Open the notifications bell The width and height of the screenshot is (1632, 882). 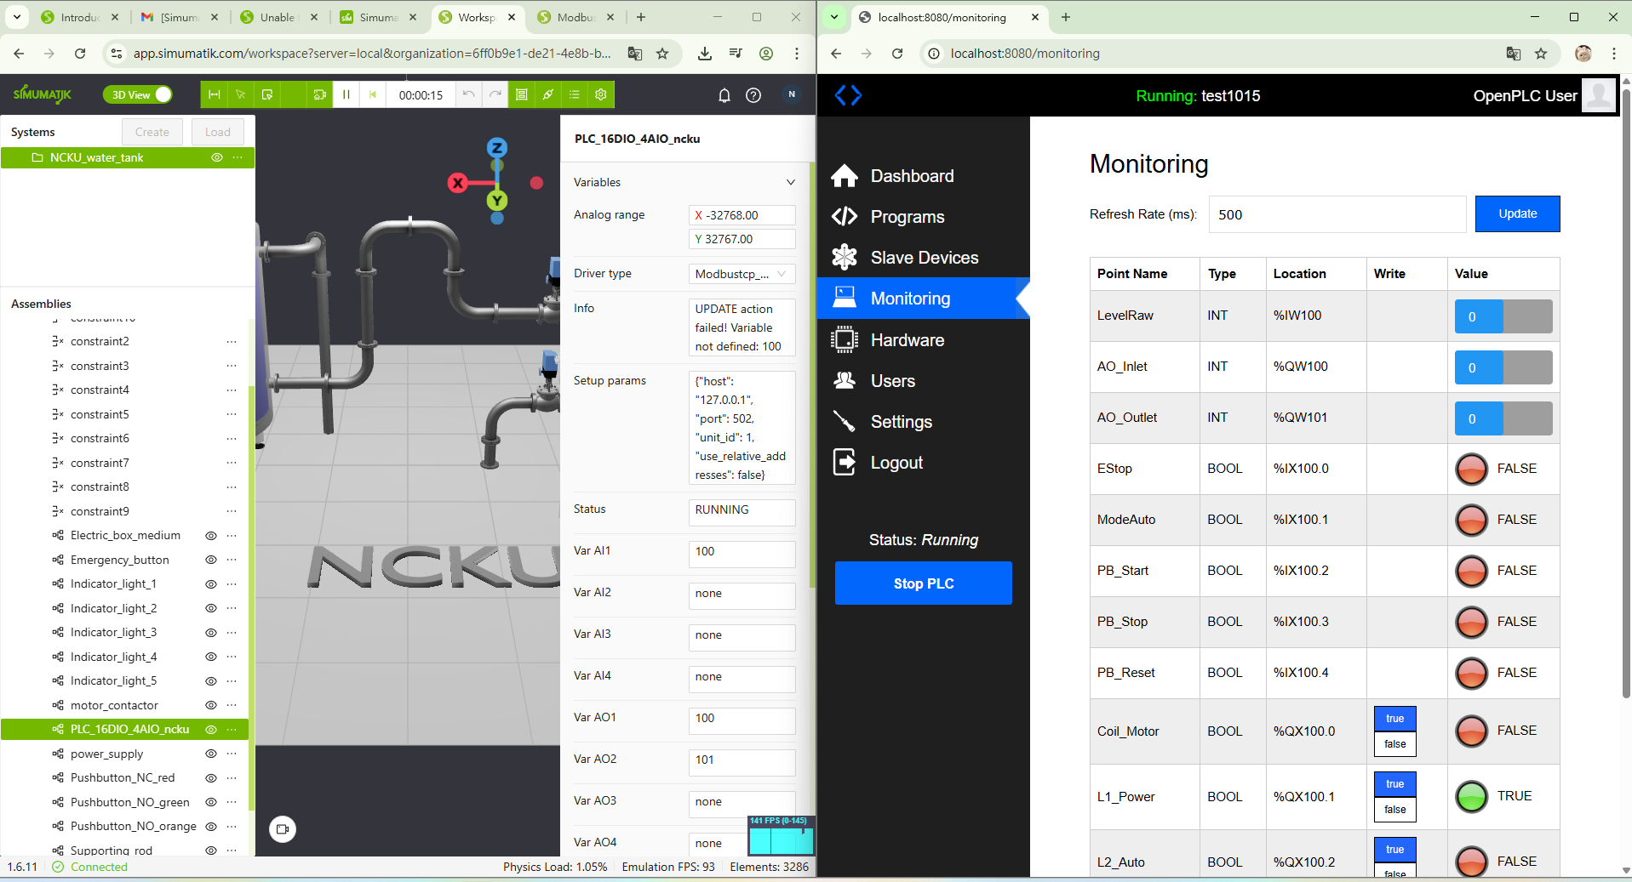click(x=724, y=95)
